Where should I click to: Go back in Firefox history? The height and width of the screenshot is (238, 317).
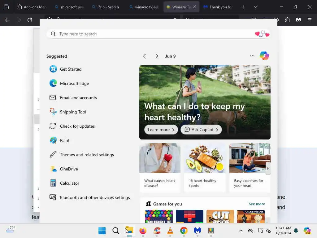coord(7,20)
